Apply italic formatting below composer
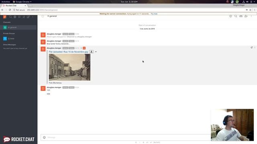The image size is (257, 144). [140, 142]
